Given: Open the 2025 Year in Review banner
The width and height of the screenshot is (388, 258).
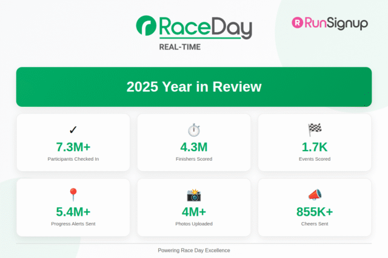Looking at the screenshot, I should click(x=193, y=87).
